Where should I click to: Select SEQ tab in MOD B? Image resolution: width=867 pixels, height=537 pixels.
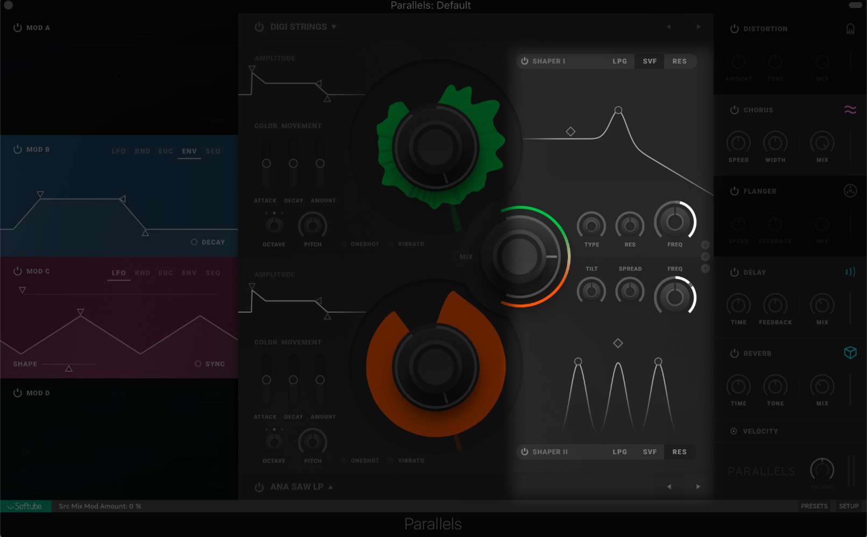pyautogui.click(x=213, y=151)
